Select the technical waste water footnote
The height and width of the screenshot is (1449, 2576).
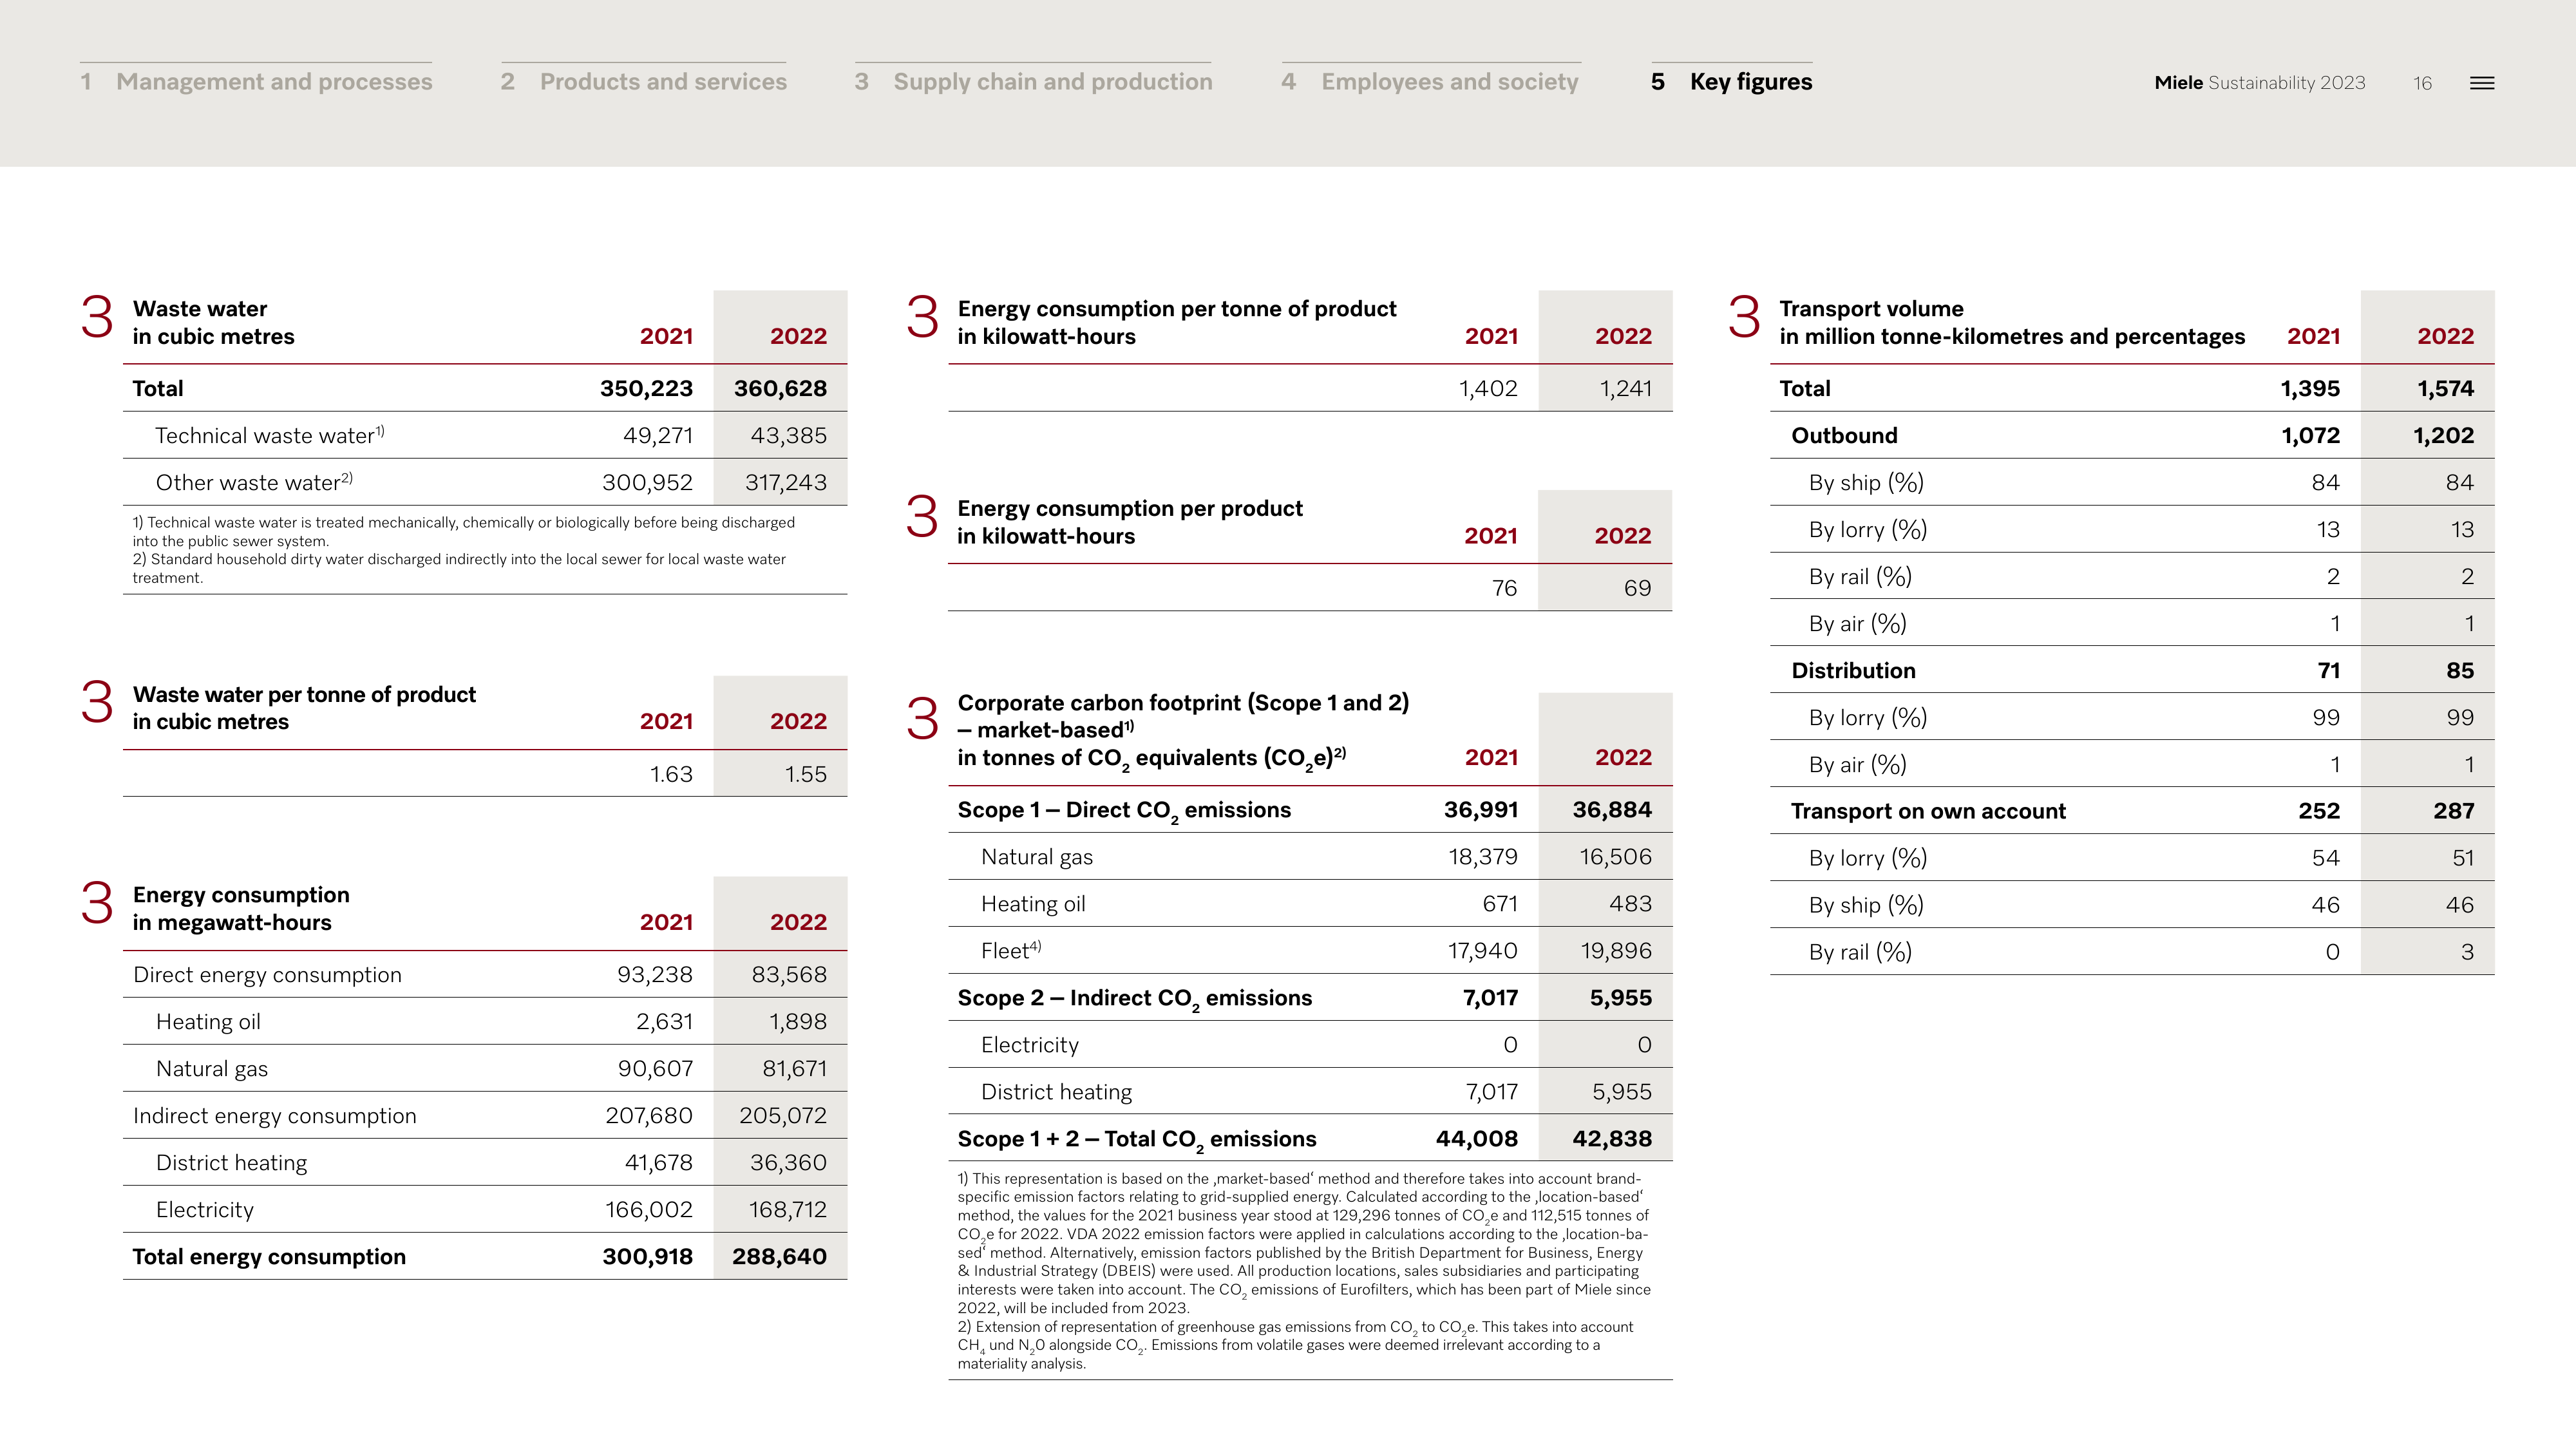pyautogui.click(x=464, y=531)
